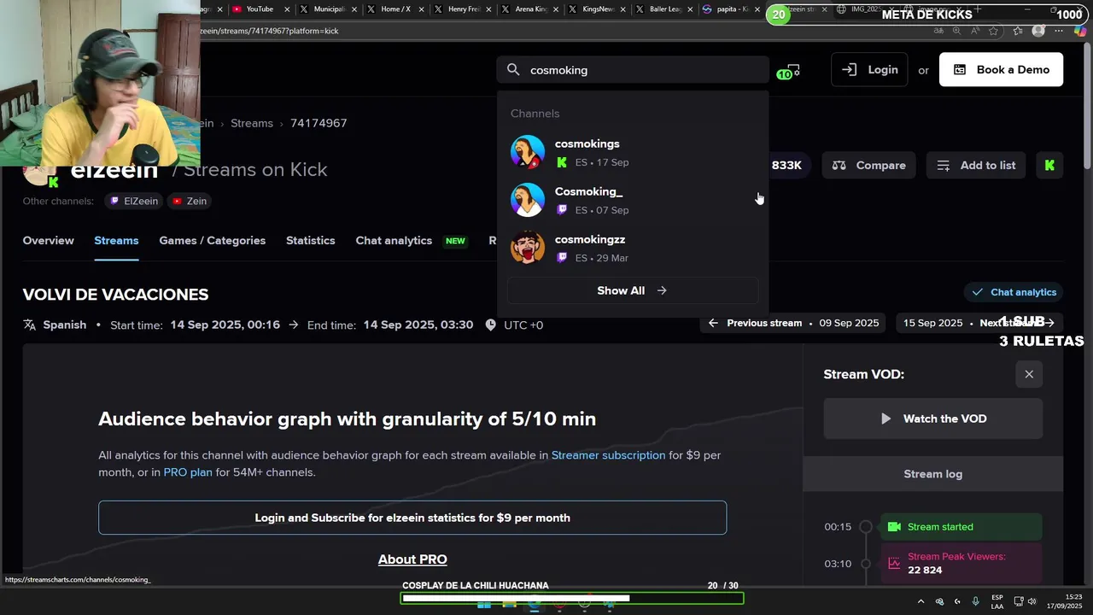Open the favorites list icon in browser toolbar

pyautogui.click(x=1018, y=31)
